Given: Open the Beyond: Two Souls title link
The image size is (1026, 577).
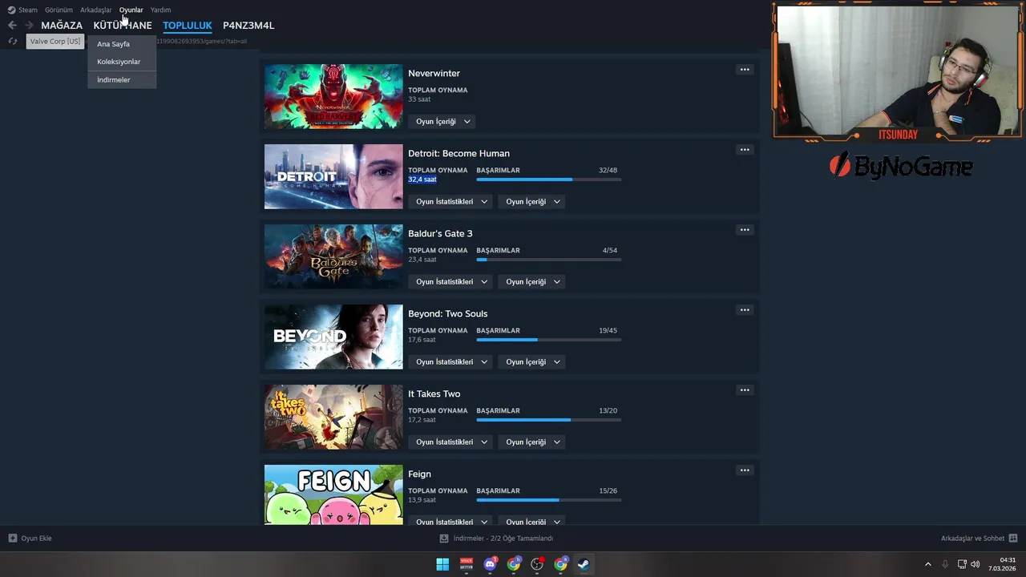Looking at the screenshot, I should (447, 313).
